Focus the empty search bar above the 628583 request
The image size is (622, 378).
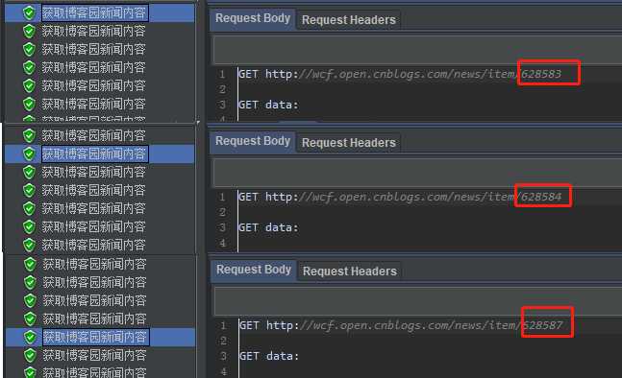coord(417,50)
